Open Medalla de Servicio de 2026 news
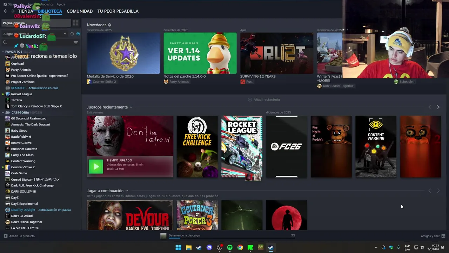The image size is (449, 253). click(x=123, y=53)
